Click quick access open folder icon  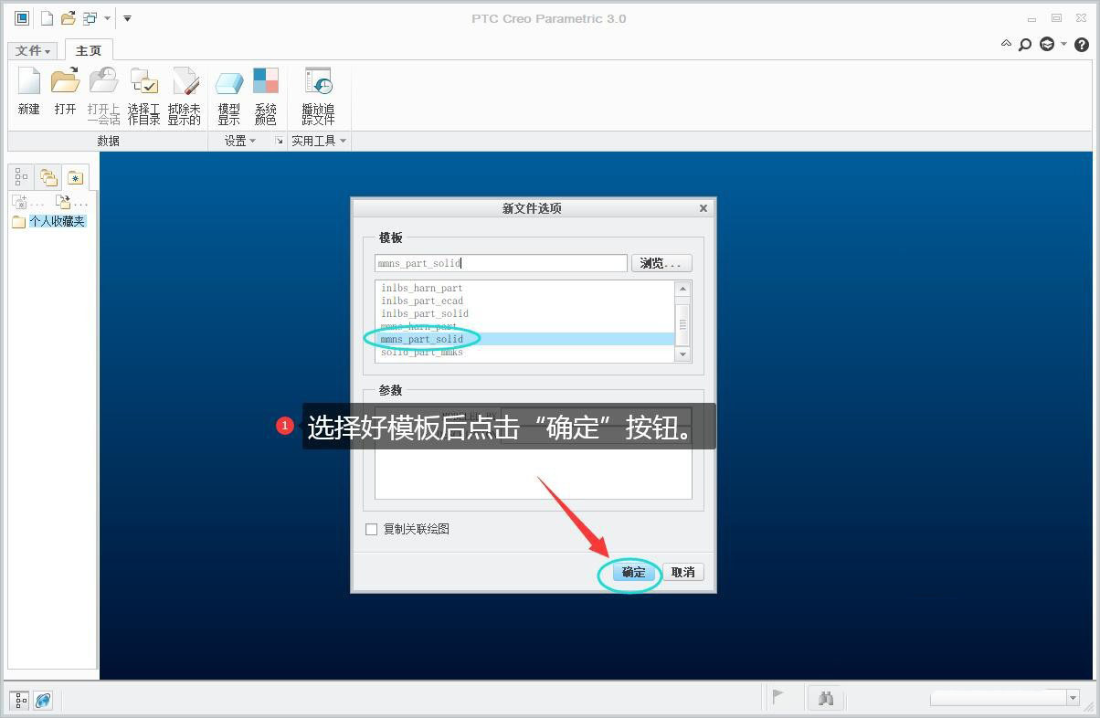(69, 18)
